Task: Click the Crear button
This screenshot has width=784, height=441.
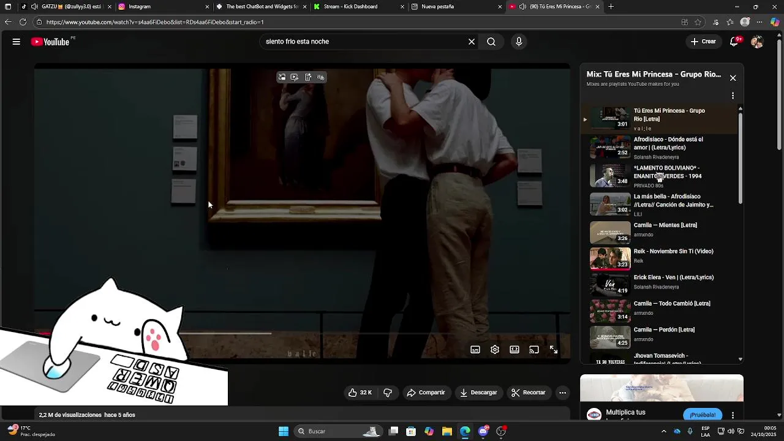Action: click(703, 42)
